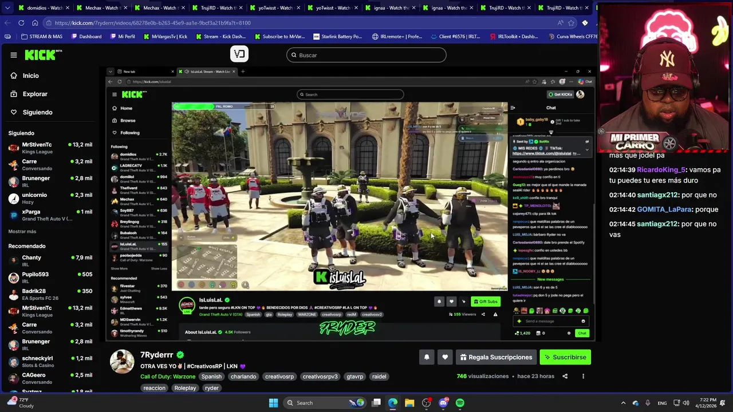Click the green Suscribirse button
733x412 pixels.
point(565,357)
